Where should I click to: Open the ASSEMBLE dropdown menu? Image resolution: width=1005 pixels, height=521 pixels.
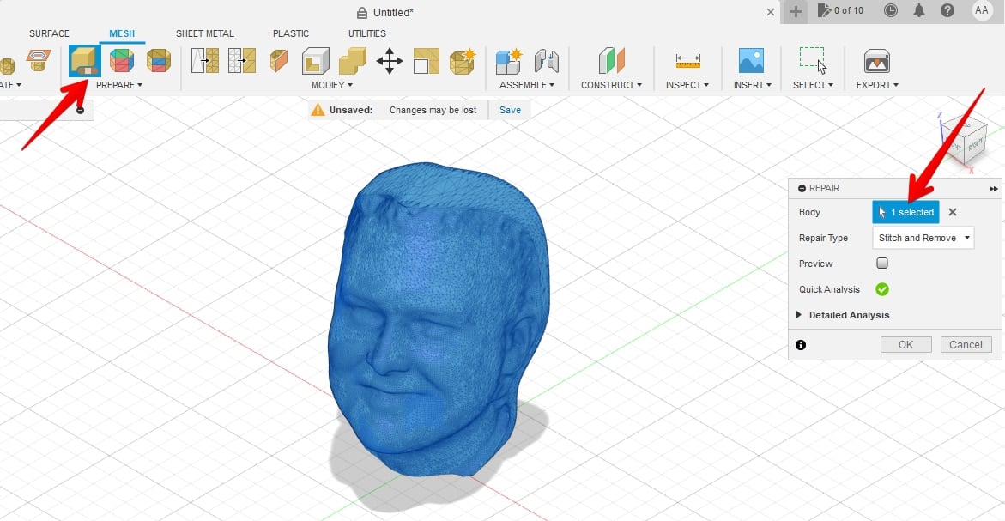527,85
